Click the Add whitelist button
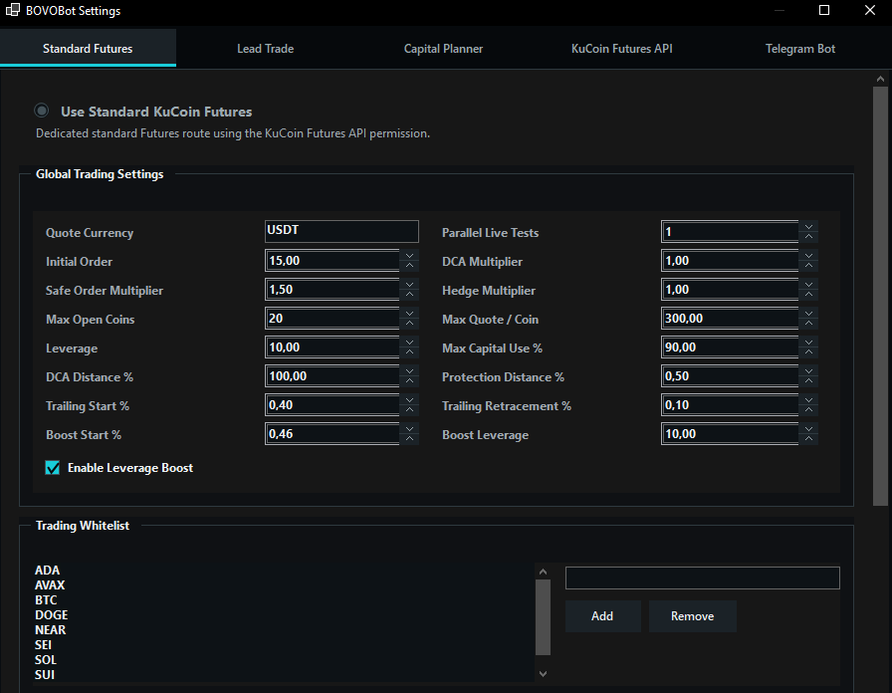 [x=603, y=616]
